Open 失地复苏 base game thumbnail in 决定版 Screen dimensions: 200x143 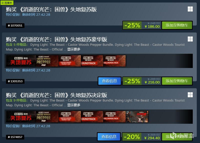pos(21,116)
